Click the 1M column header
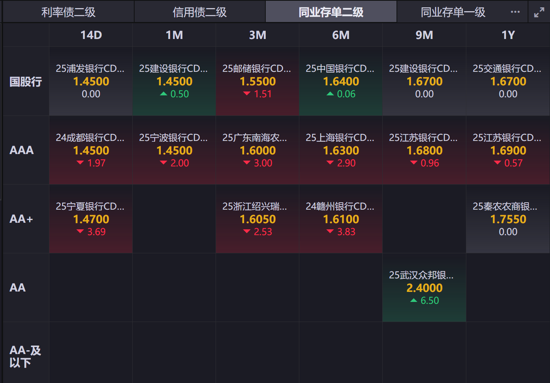This screenshot has height=383, width=550. pyautogui.click(x=174, y=35)
